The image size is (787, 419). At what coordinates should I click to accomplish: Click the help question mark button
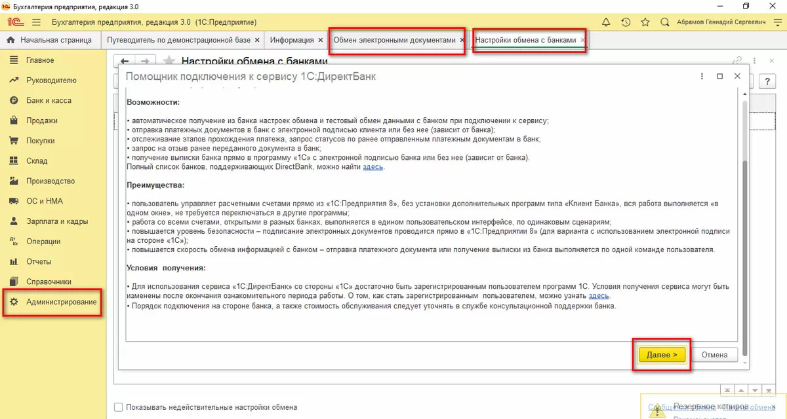pyautogui.click(x=767, y=81)
